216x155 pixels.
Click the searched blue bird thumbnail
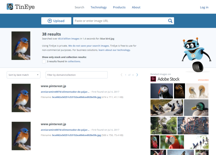[x=21, y=45]
